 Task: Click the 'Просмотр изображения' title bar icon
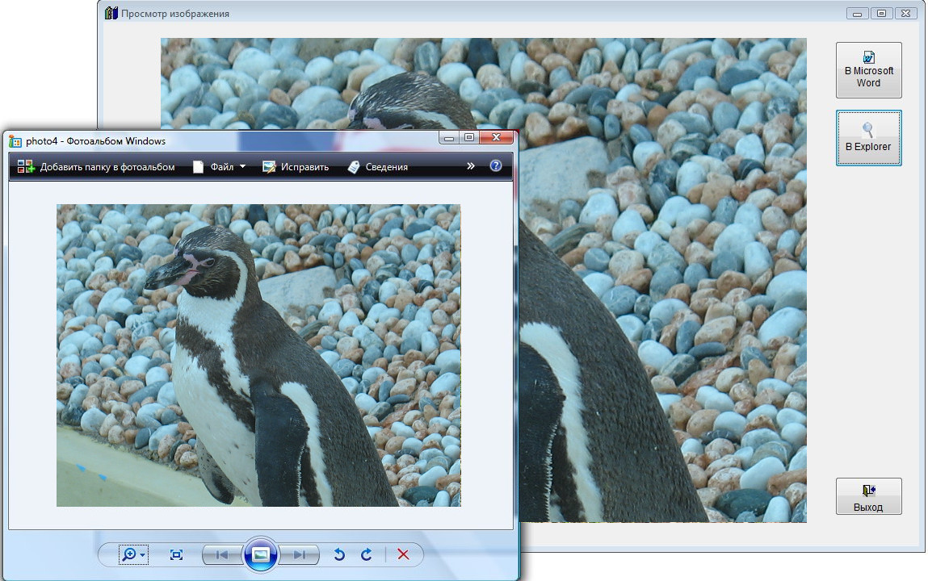[111, 13]
